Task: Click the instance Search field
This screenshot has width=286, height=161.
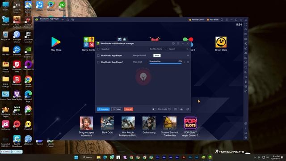Action: coord(178,49)
